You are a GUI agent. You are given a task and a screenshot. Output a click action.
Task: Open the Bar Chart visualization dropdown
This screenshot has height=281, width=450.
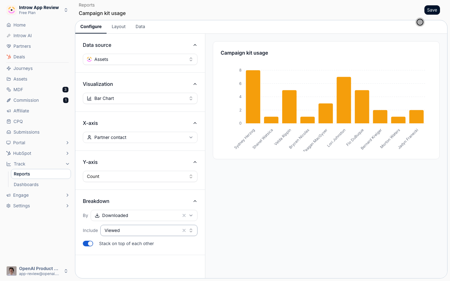(x=140, y=98)
